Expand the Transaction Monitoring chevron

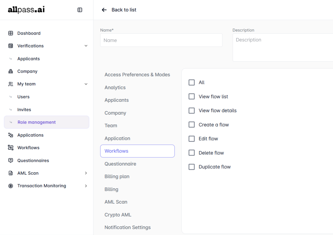[x=86, y=186]
